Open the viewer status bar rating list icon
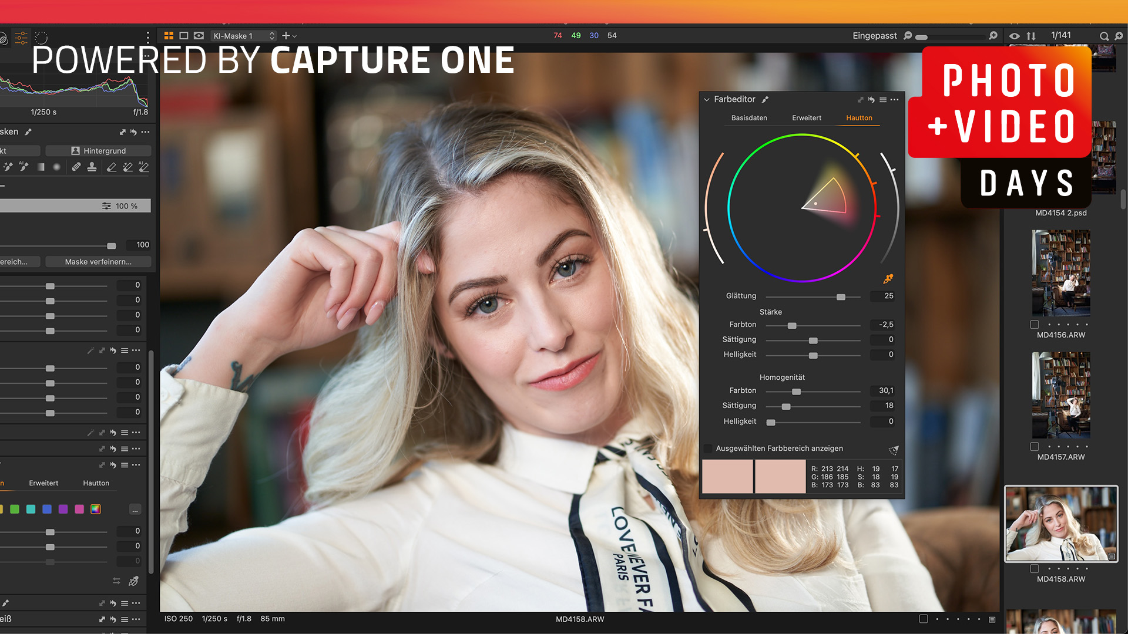1128x634 pixels. pyautogui.click(x=992, y=619)
